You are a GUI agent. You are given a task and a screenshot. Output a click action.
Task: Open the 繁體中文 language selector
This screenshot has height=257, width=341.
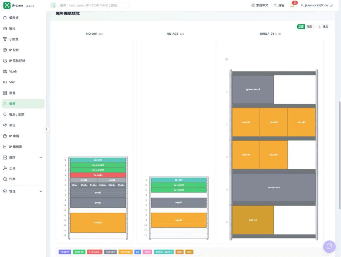[x=260, y=5]
